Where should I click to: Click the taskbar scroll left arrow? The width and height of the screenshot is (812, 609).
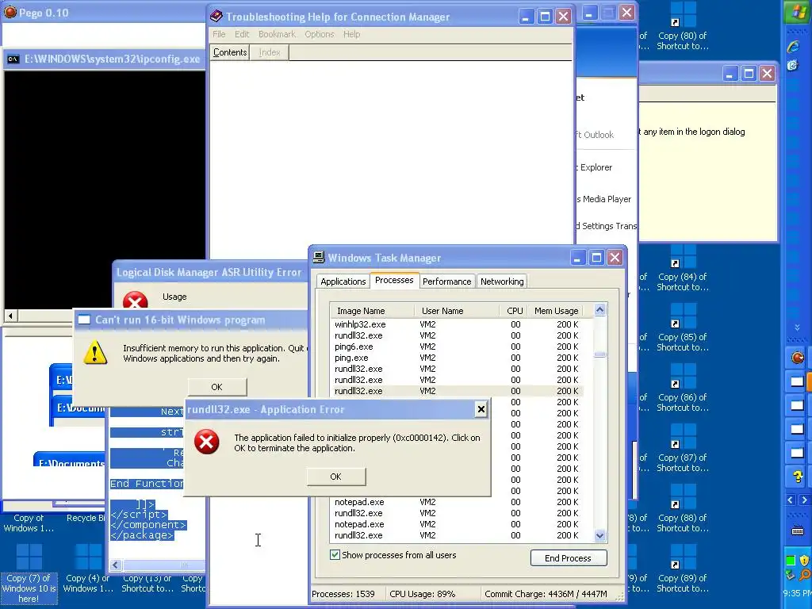[791, 500]
